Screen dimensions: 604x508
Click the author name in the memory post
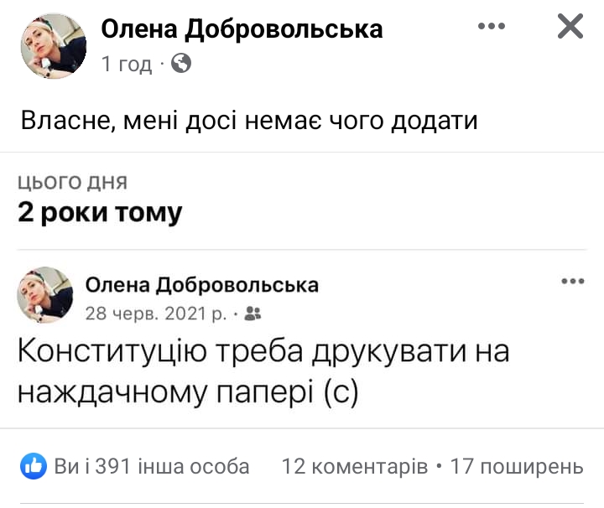pos(201,285)
